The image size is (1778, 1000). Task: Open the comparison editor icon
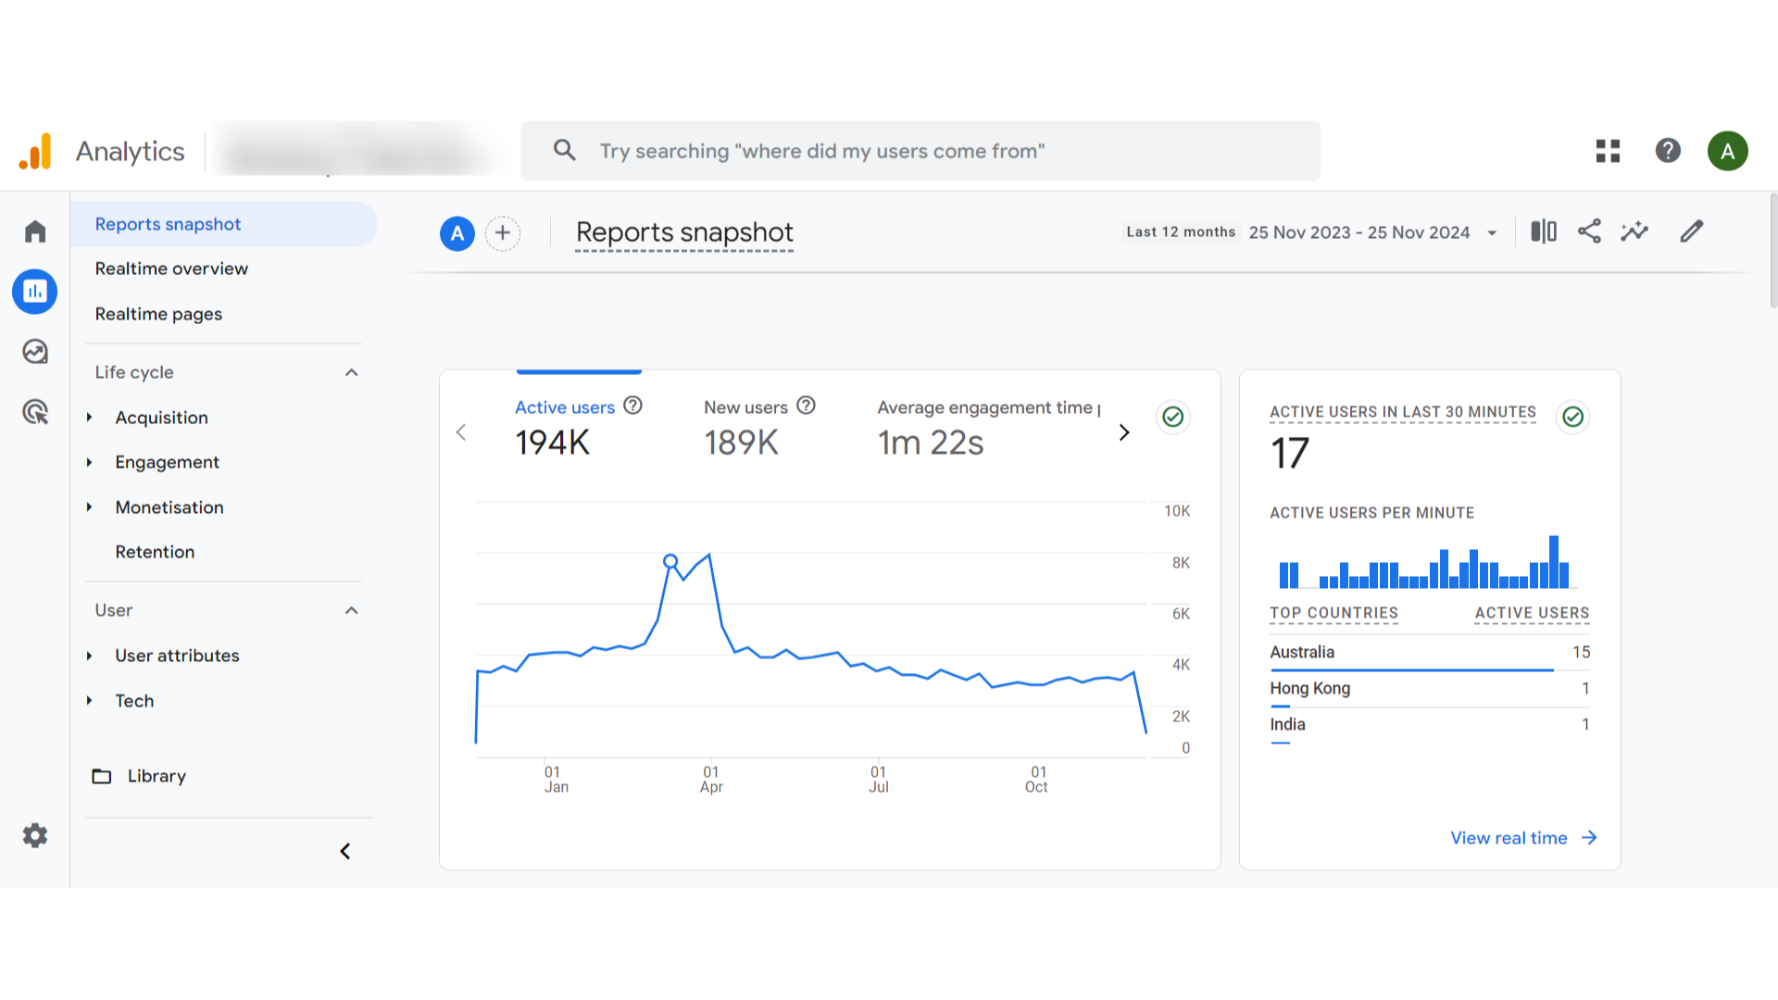pyautogui.click(x=1542, y=231)
